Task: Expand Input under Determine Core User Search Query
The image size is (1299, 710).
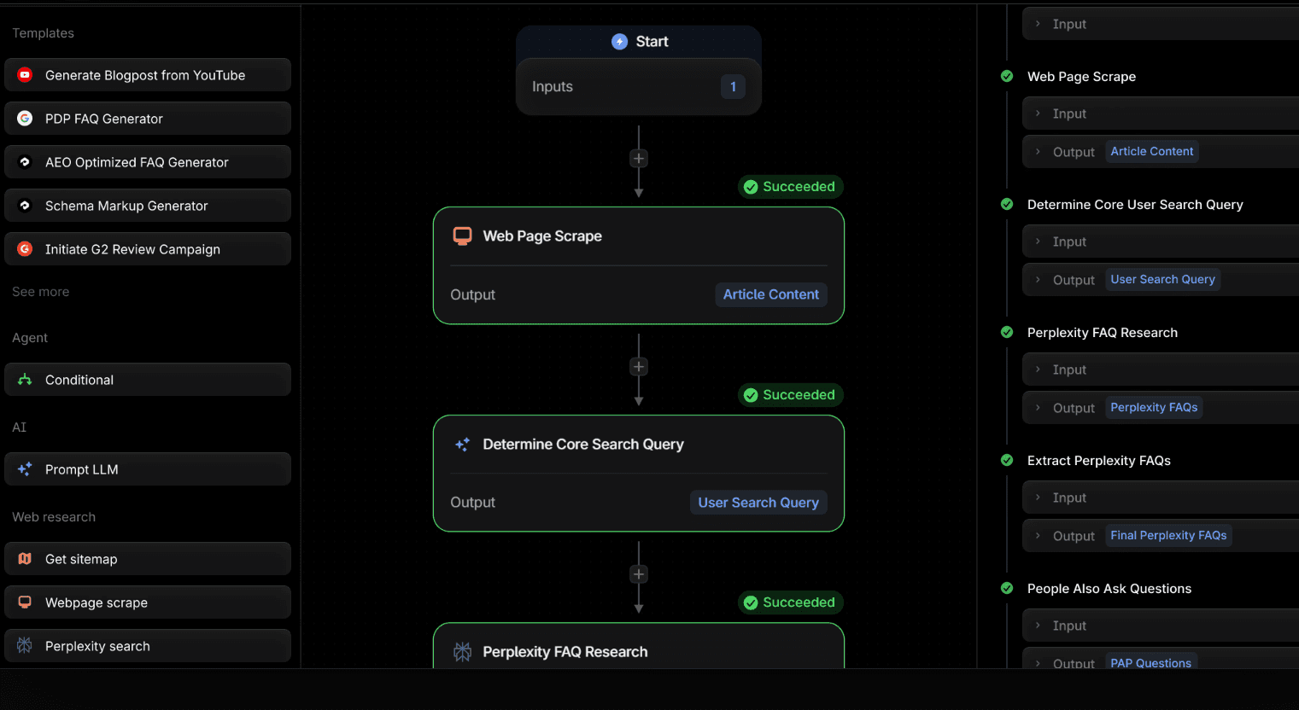Action: tap(1161, 242)
